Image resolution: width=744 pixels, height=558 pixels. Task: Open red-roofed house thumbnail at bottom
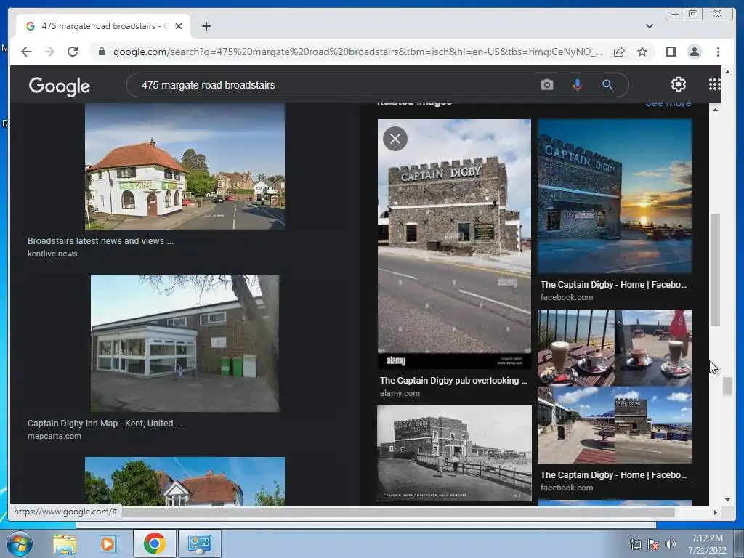click(185, 481)
